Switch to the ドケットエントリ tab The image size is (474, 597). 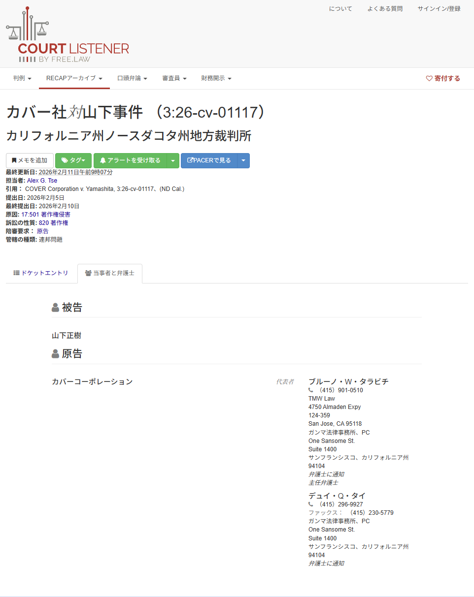tap(41, 273)
